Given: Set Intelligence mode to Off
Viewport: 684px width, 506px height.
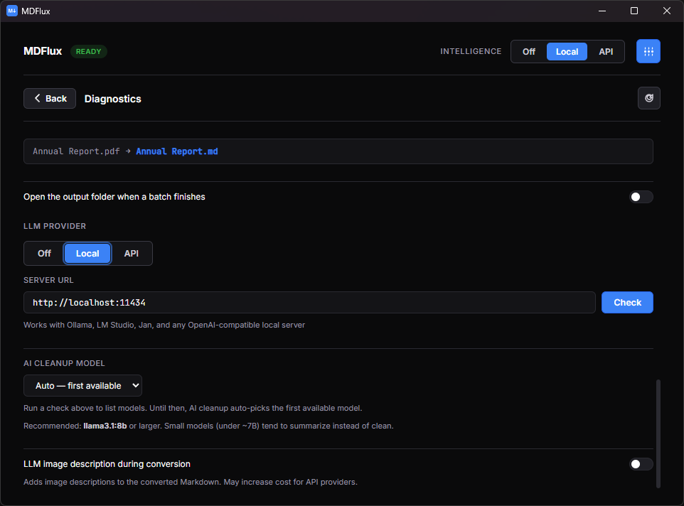Looking at the screenshot, I should click(529, 51).
